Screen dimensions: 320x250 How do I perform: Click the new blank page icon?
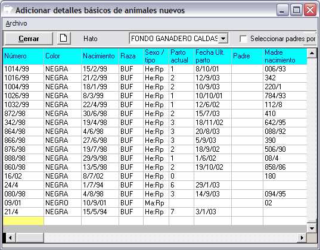[64, 38]
